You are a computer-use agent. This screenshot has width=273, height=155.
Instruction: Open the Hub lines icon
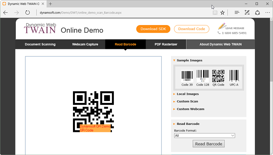(237, 12)
